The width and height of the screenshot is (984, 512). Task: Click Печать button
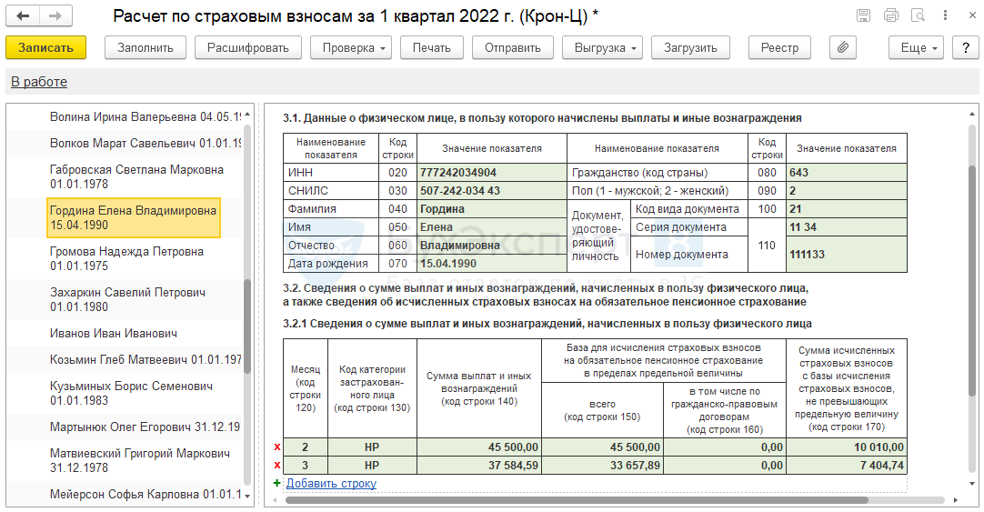[432, 47]
